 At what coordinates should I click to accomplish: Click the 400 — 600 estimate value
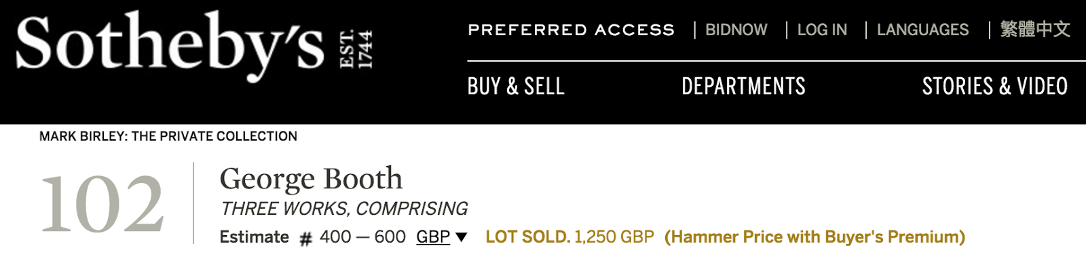362,236
